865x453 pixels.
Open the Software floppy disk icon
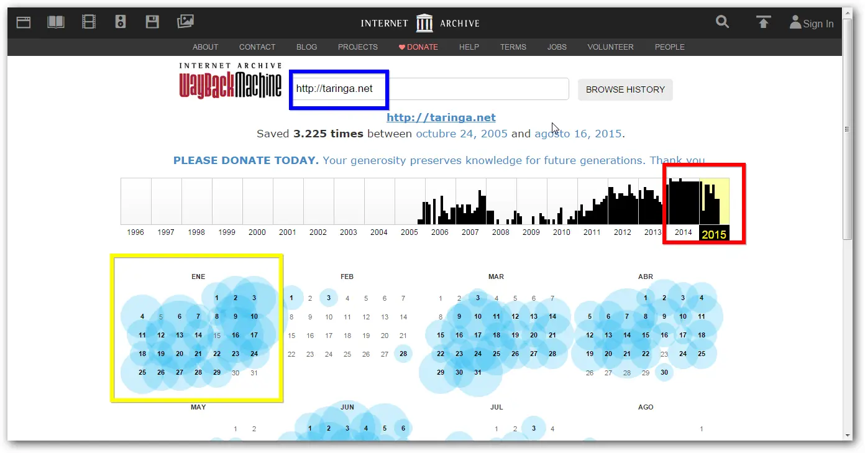click(x=152, y=22)
